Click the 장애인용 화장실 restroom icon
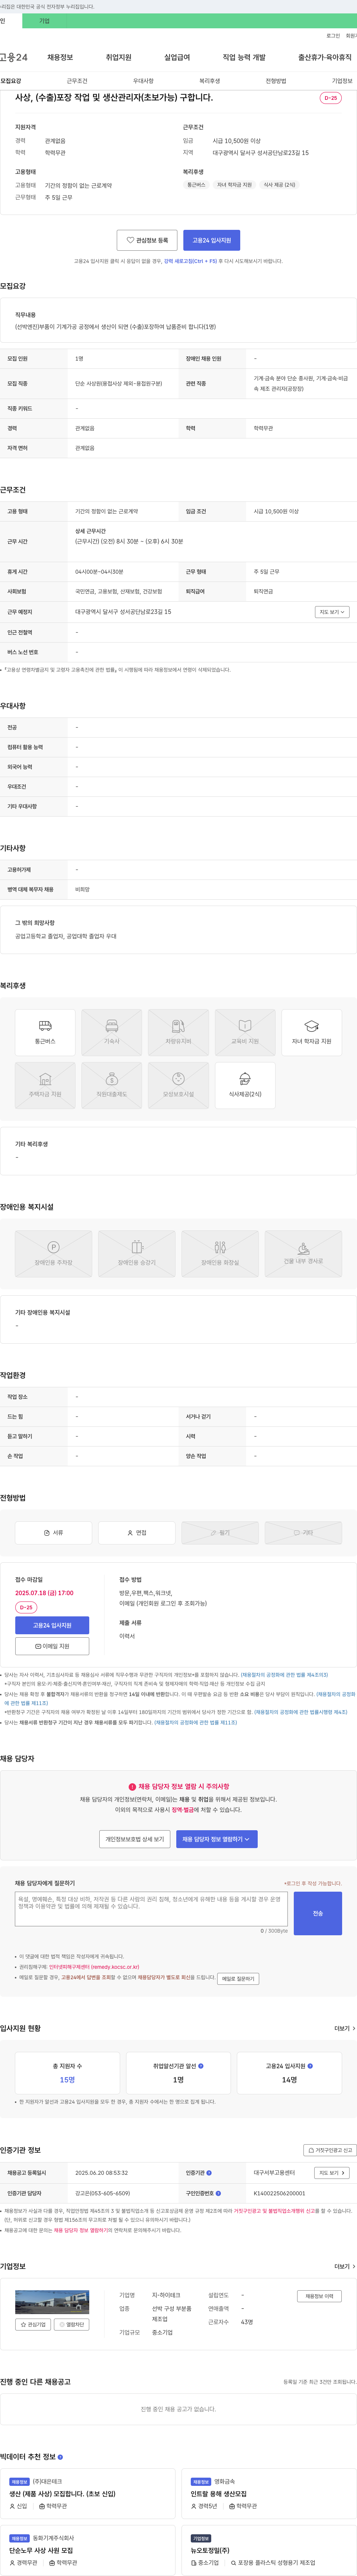This screenshot has width=357, height=2576. 221,1254
